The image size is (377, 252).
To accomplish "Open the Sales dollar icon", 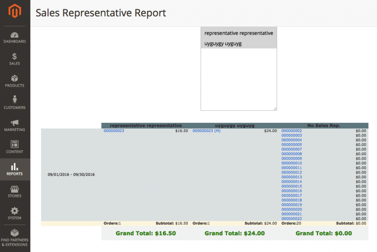I will [15, 56].
